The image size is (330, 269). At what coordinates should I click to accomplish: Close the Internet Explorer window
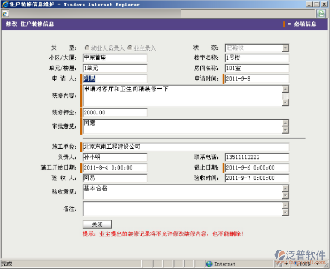[x=324, y=4]
